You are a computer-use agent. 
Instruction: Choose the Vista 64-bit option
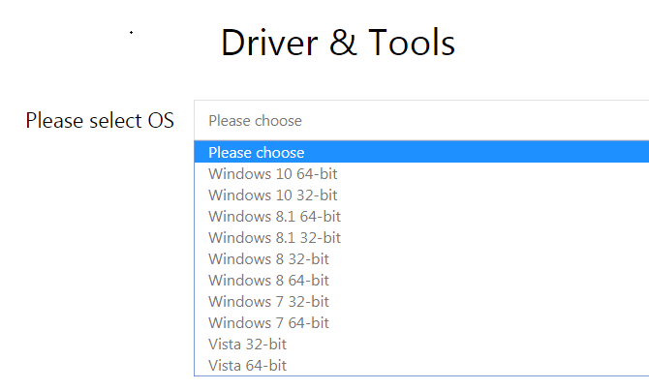click(x=247, y=366)
